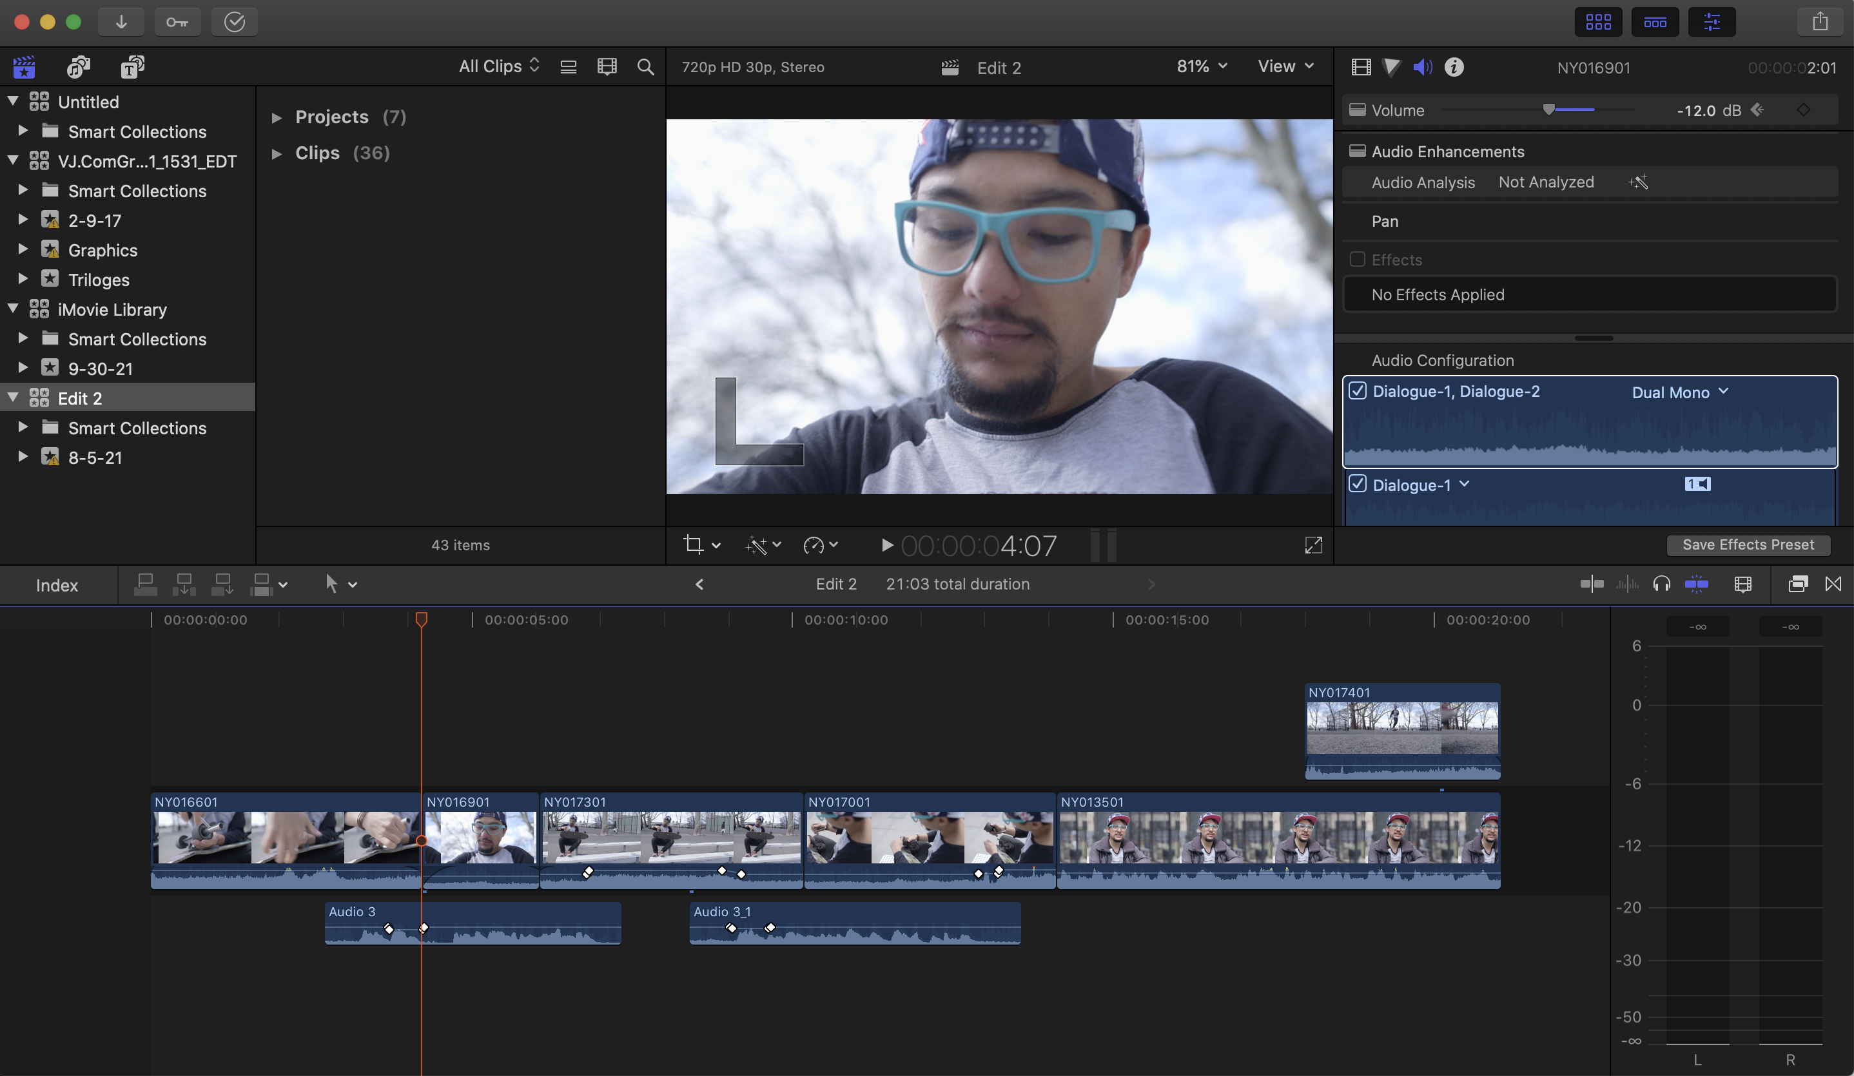Open the All Clips filter menu
The image size is (1854, 1076).
tap(499, 66)
